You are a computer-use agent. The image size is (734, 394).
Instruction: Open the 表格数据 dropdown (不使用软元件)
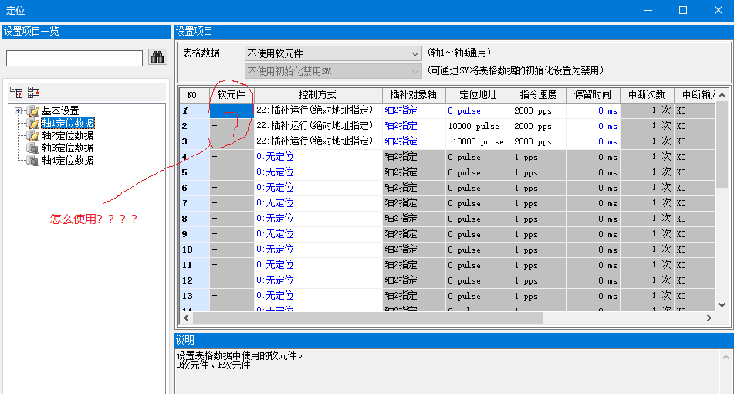(x=333, y=53)
